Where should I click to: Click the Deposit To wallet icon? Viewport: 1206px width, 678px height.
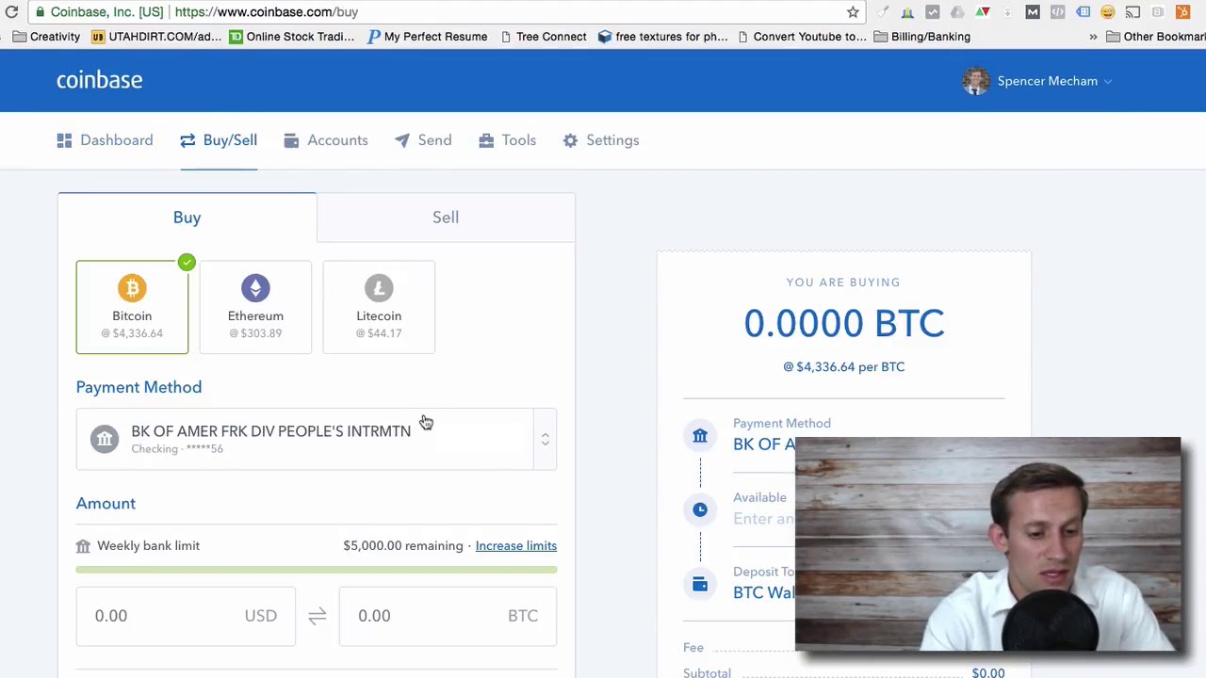(700, 585)
